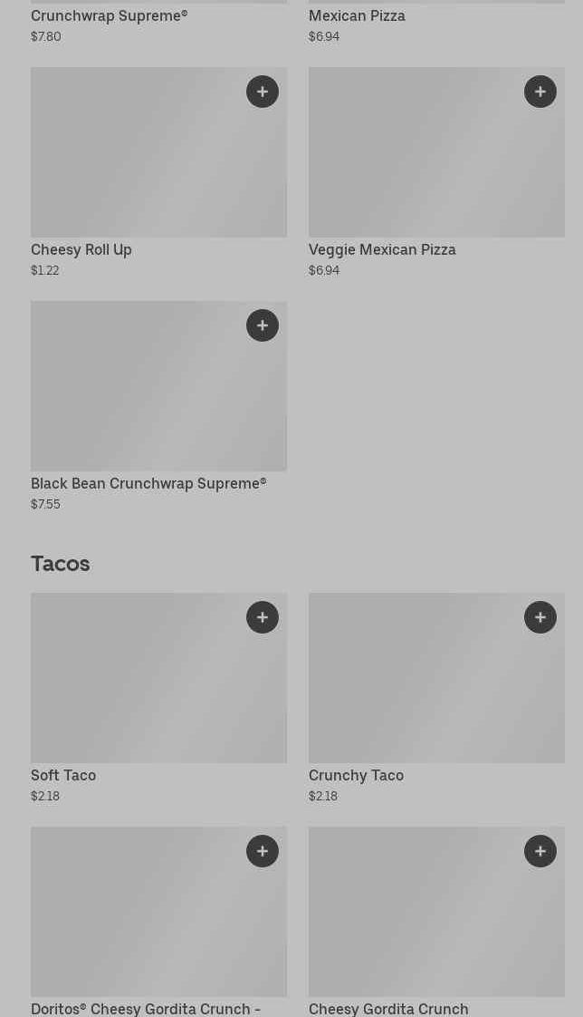Add Doritos Cheesy Gordita Crunch plus icon
The height and width of the screenshot is (1017, 583).
tap(263, 851)
